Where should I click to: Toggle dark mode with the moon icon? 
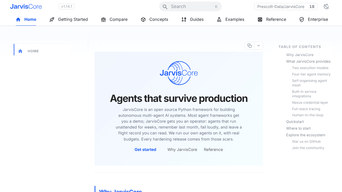pos(326,7)
